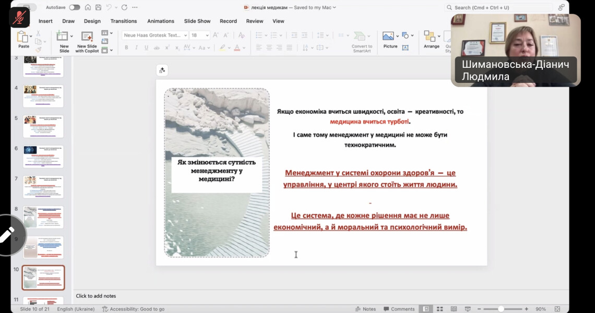The height and width of the screenshot is (313, 595).
Task: Click the Underline icon
Action: pyautogui.click(x=147, y=47)
